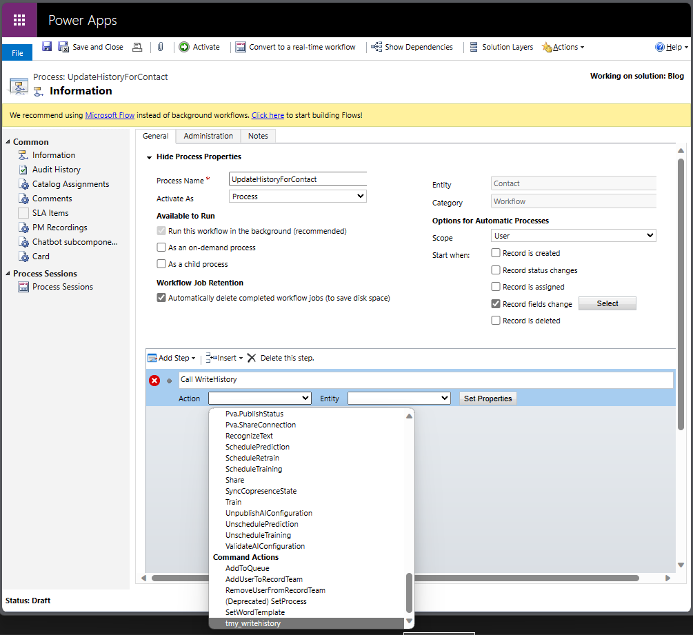693x635 pixels.
Task: Select tmy_writehistory from the action list
Action: click(x=307, y=623)
